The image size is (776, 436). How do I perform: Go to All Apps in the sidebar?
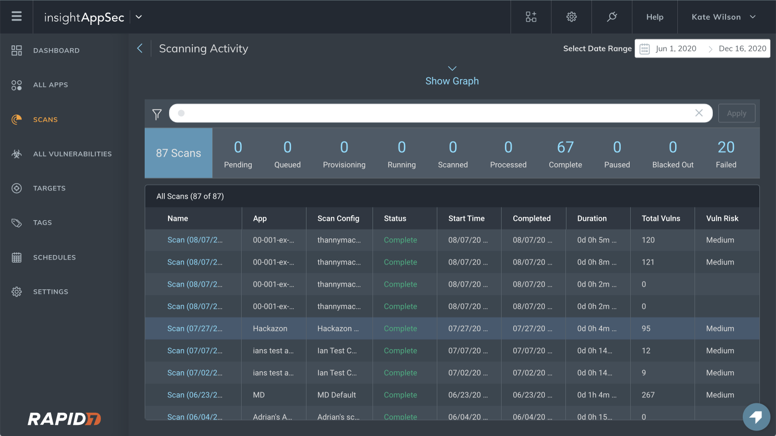click(50, 85)
